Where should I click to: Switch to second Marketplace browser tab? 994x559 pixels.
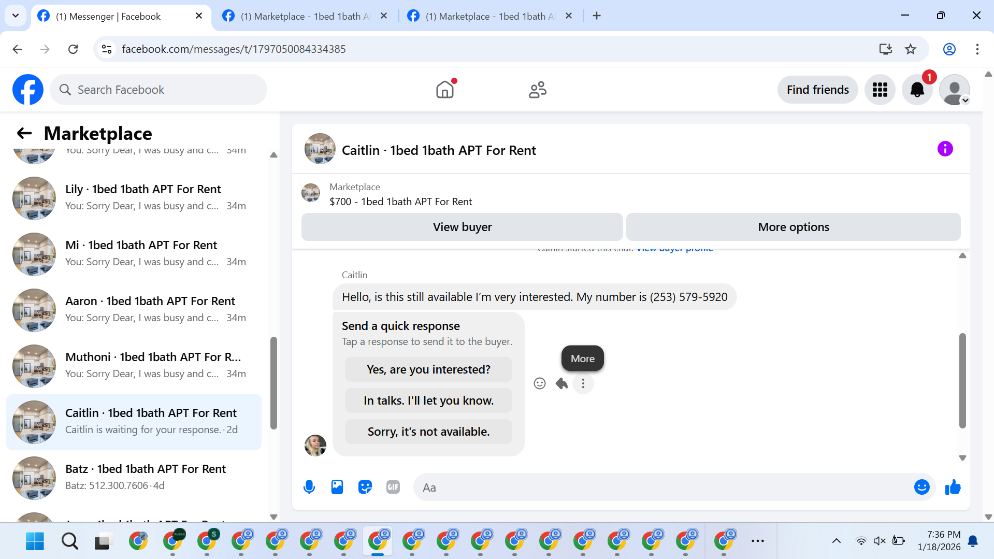click(x=306, y=16)
